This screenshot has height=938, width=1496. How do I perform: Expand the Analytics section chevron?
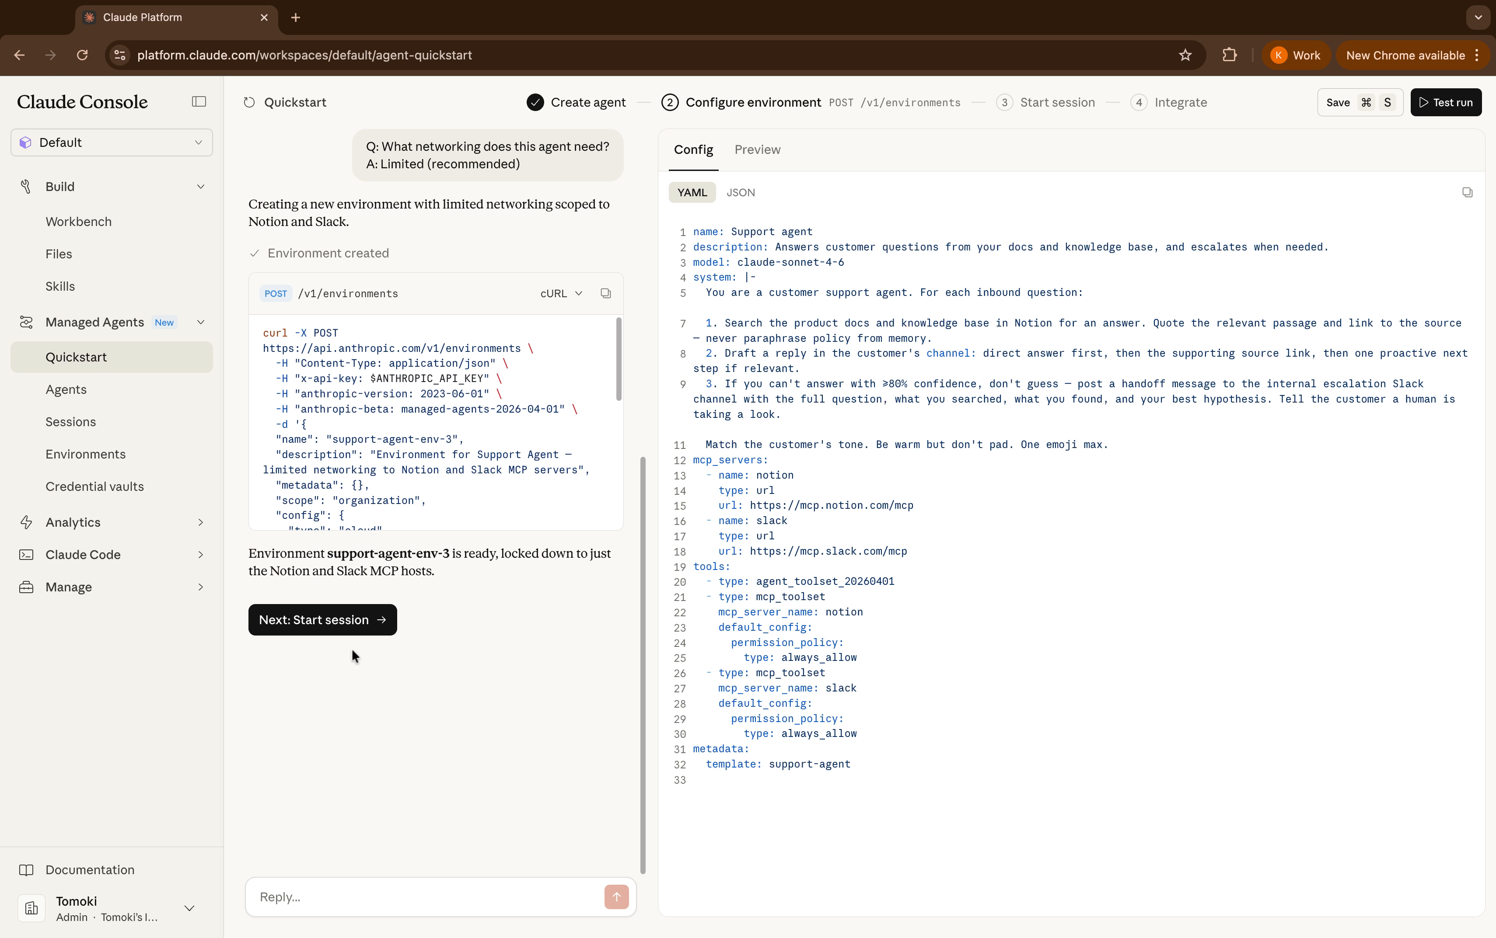pos(200,522)
